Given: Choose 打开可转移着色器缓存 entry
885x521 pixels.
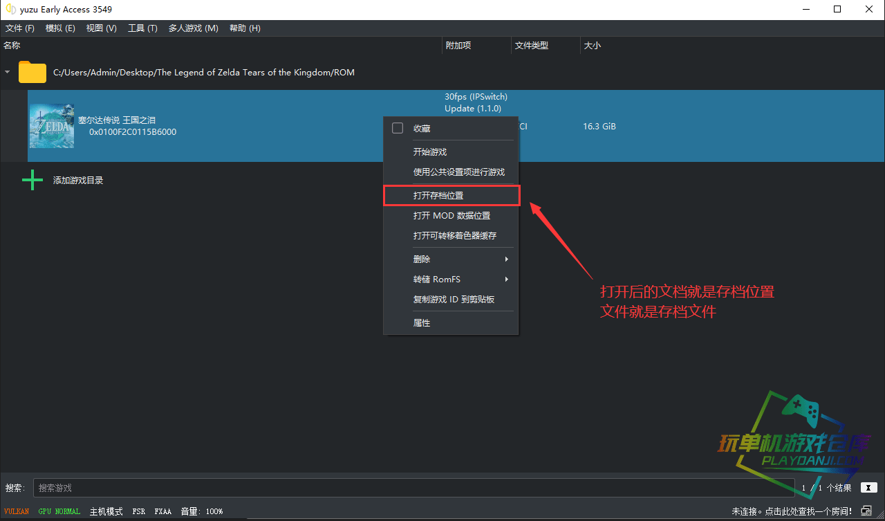Looking at the screenshot, I should [451, 236].
